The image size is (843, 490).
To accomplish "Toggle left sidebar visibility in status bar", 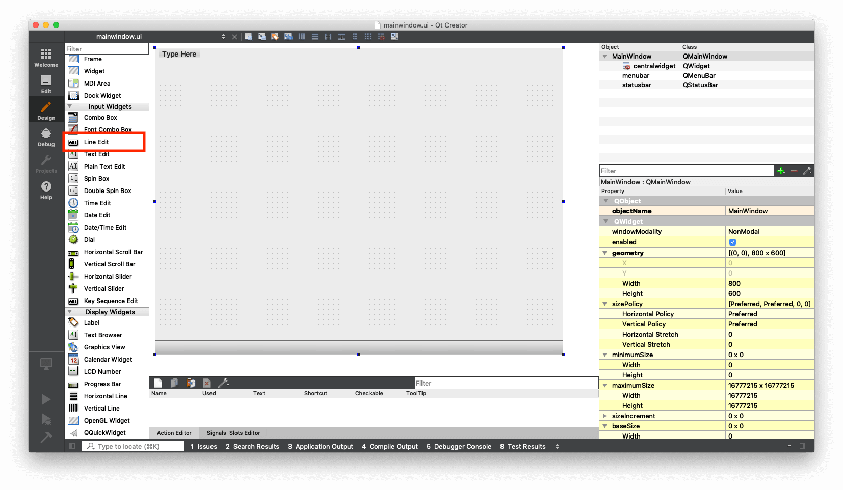I will [x=72, y=446].
